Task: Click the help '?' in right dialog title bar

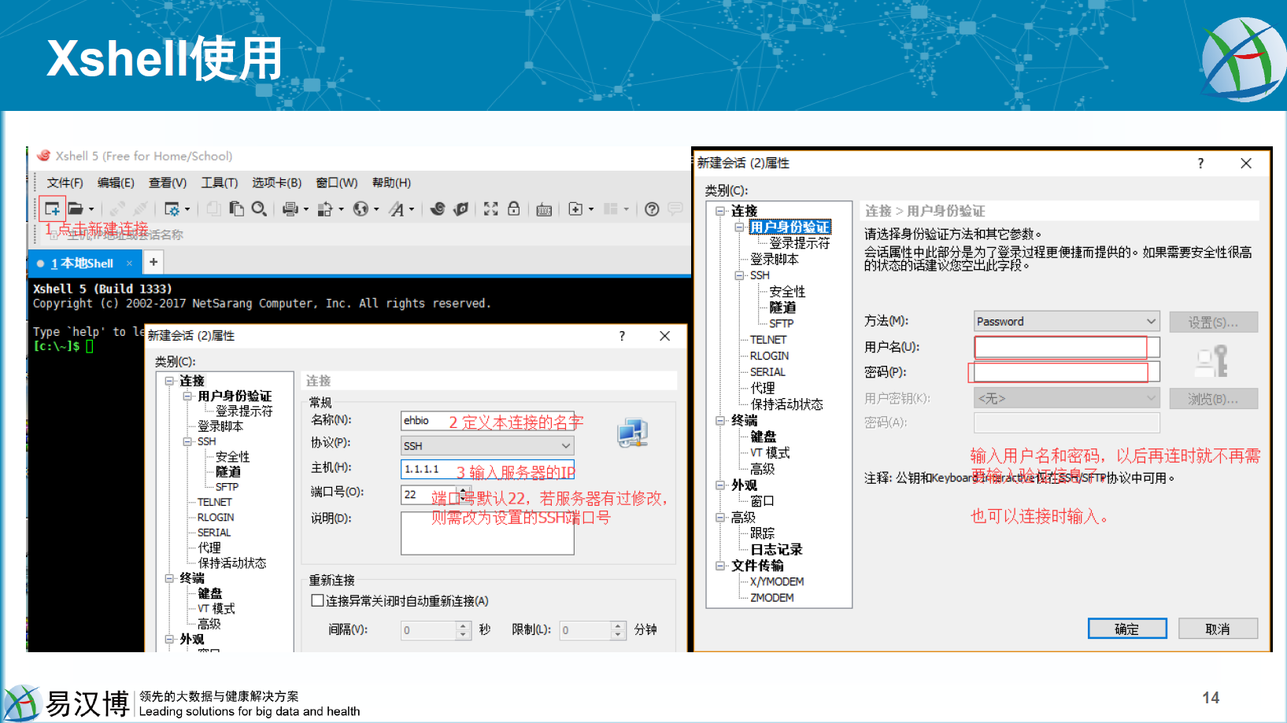Action: [1200, 163]
